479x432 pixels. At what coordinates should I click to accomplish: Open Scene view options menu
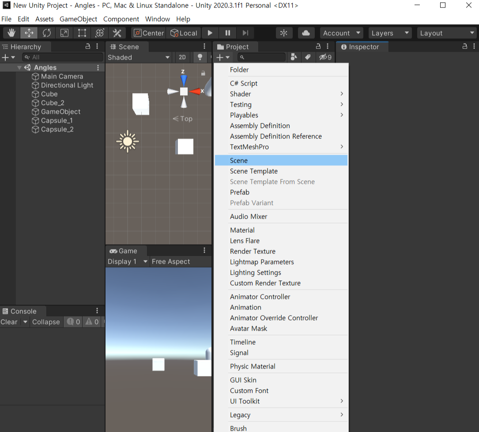(x=204, y=46)
